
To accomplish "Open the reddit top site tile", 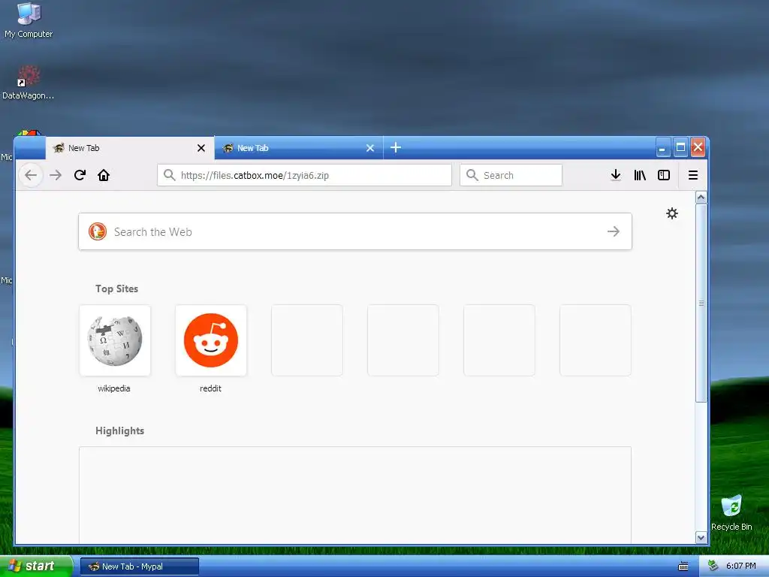I will click(x=211, y=340).
